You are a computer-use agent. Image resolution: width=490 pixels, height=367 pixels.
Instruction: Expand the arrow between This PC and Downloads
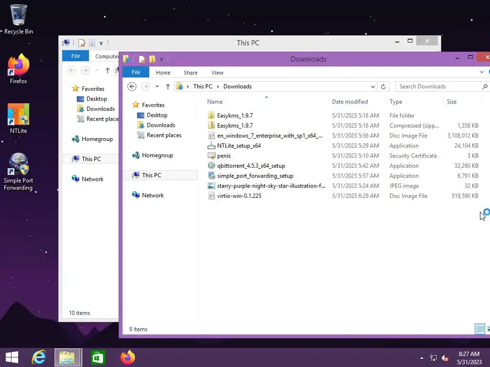pyautogui.click(x=218, y=87)
